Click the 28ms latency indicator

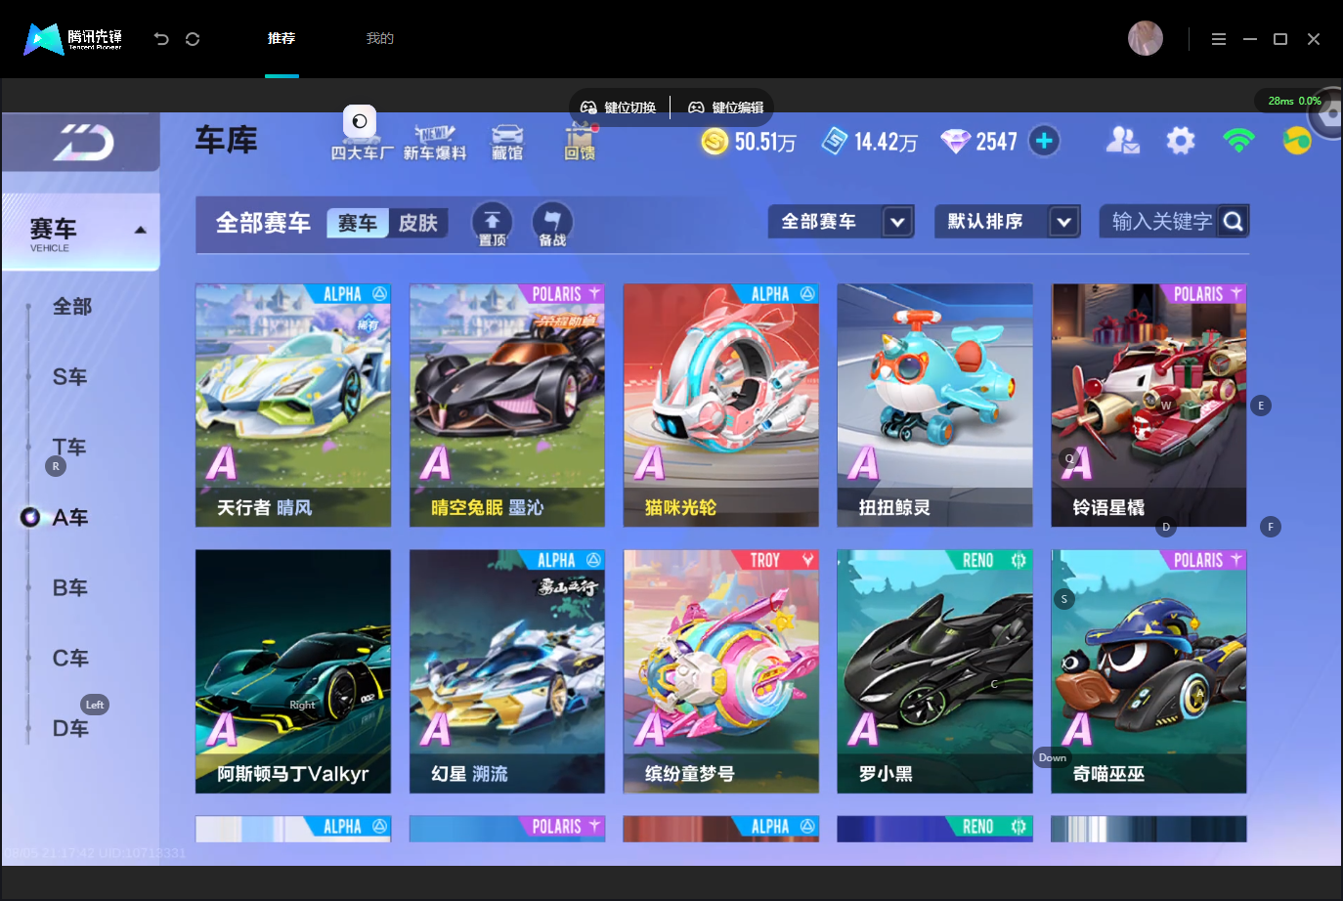[1294, 101]
